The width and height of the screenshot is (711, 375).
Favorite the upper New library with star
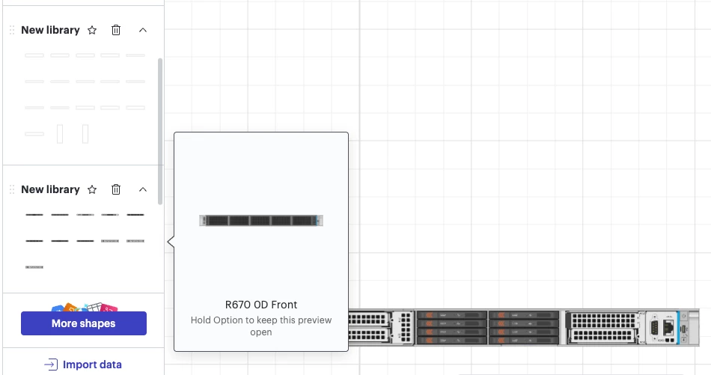point(92,31)
